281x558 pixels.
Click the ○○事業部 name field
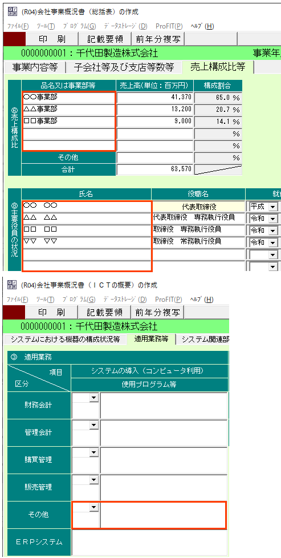68,97
